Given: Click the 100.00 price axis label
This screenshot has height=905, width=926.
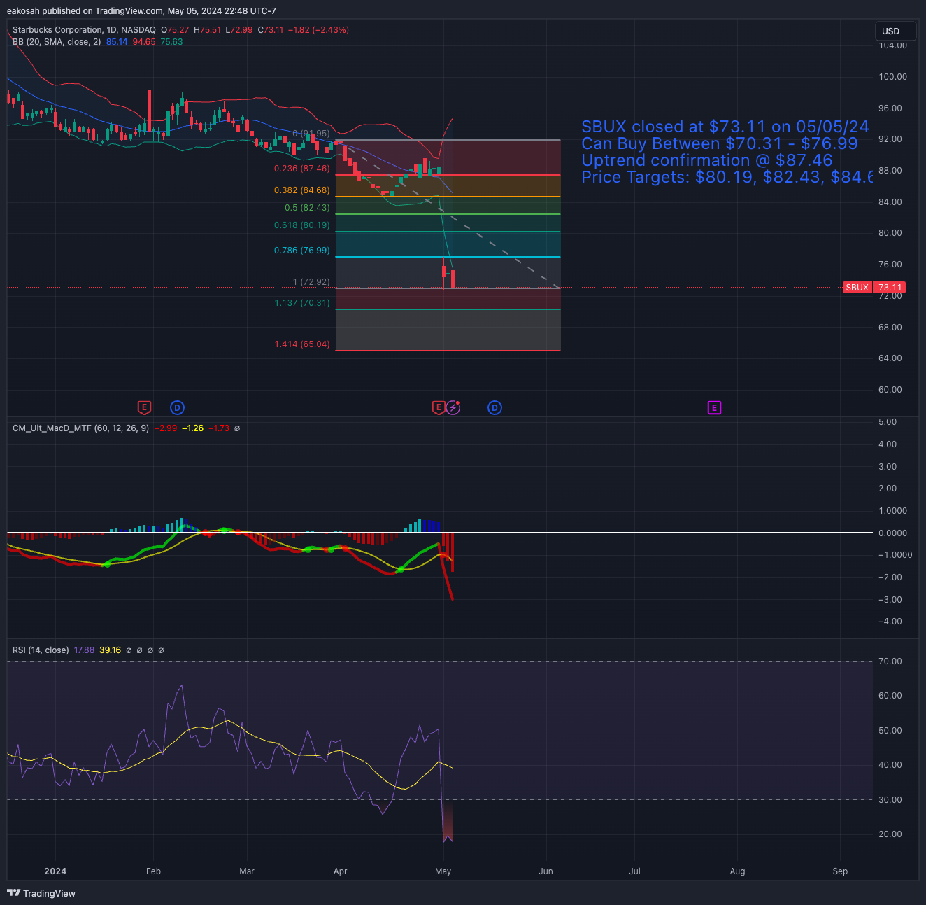Looking at the screenshot, I should coord(892,77).
